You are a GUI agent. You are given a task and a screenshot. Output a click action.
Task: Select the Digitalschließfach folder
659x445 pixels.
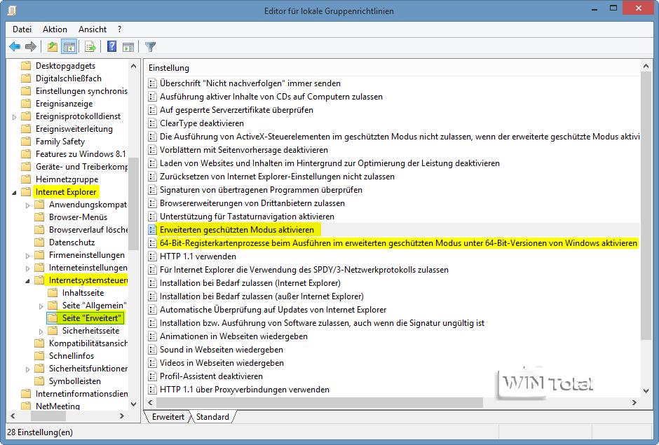tap(69, 78)
